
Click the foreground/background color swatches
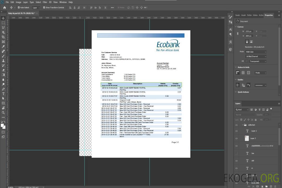(x=3, y=126)
